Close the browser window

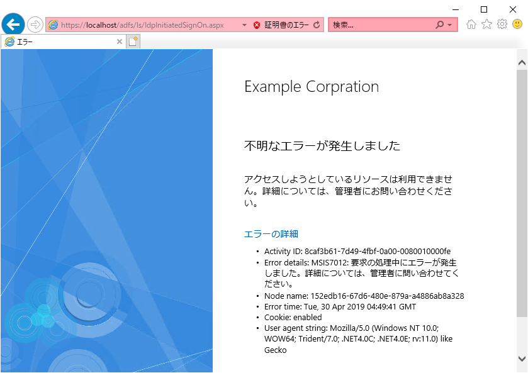coord(512,9)
